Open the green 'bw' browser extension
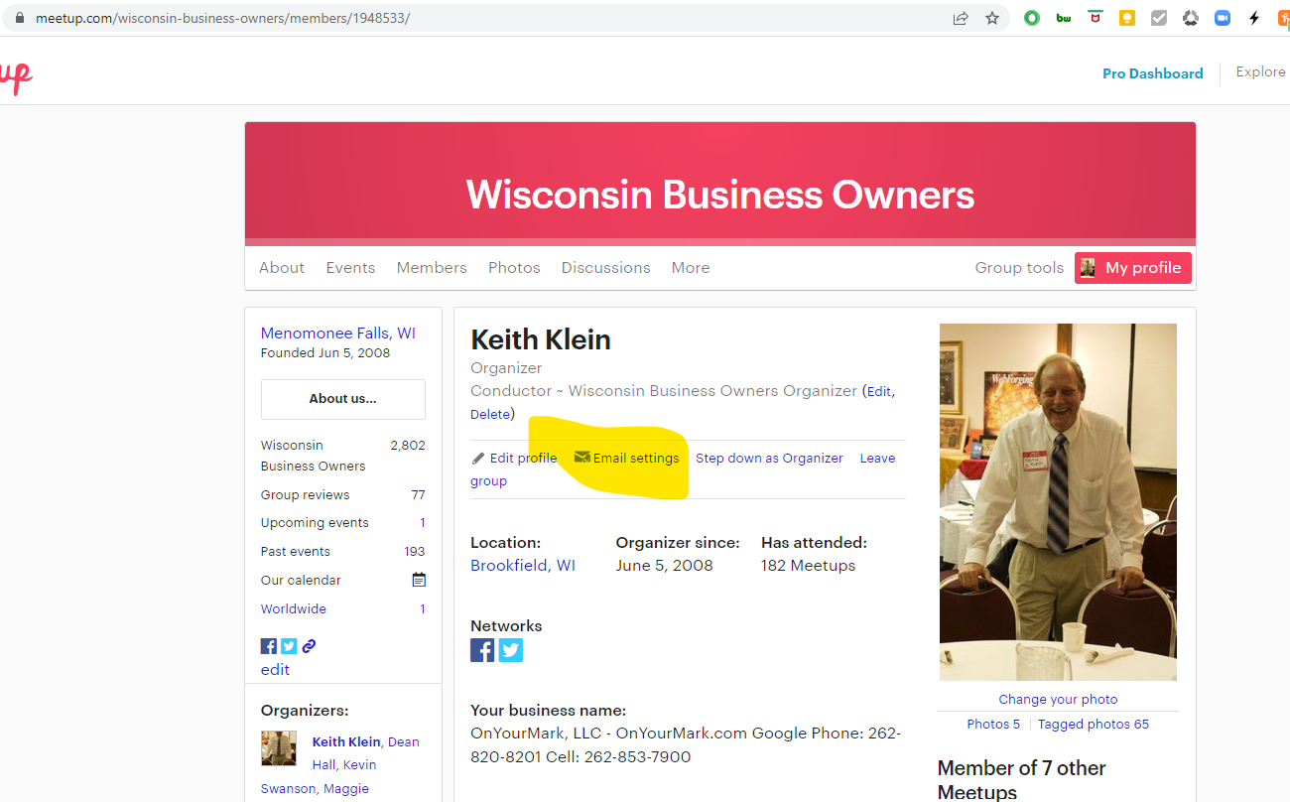This screenshot has width=1290, height=802. click(1064, 18)
